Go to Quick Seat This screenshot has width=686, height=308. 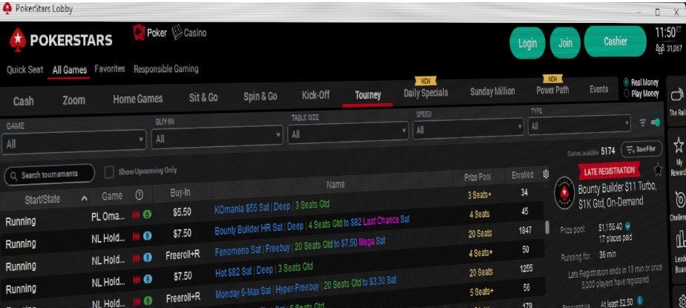(x=25, y=70)
